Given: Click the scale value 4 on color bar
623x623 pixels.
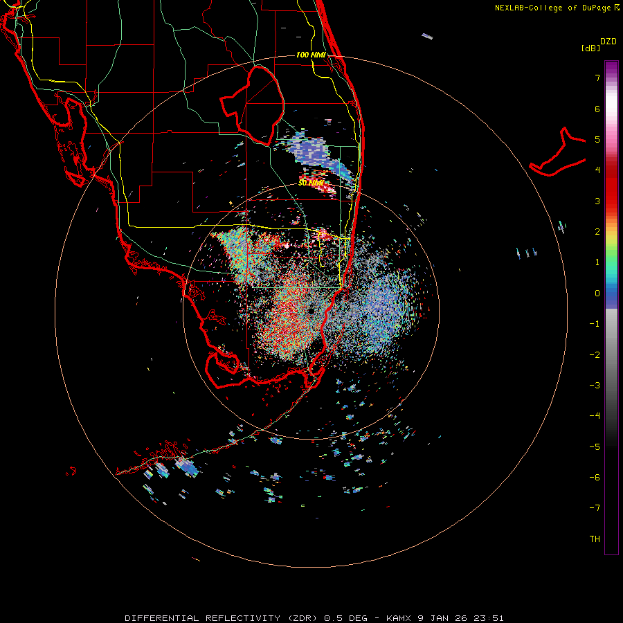Looking at the screenshot, I should [x=597, y=170].
